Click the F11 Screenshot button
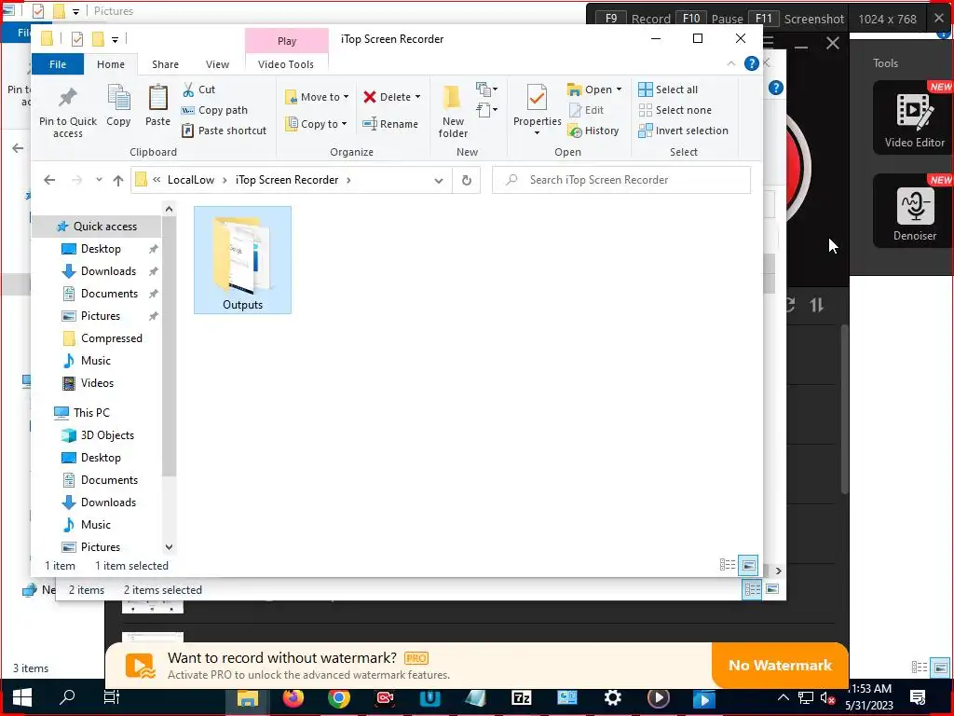Screen dimensions: 954x716 pyautogui.click(x=796, y=19)
